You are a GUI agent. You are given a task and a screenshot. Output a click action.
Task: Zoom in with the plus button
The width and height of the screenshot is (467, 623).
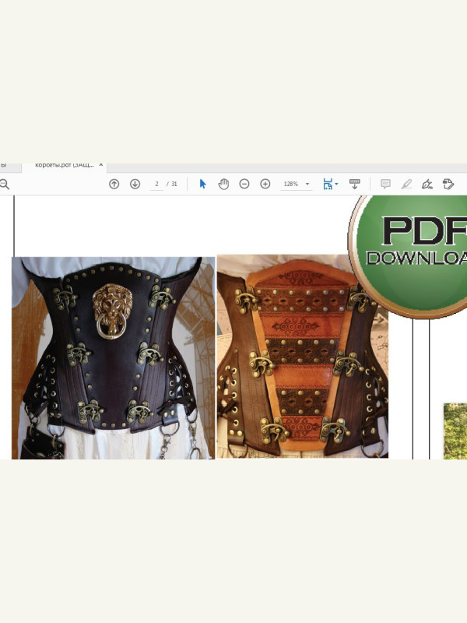click(265, 184)
